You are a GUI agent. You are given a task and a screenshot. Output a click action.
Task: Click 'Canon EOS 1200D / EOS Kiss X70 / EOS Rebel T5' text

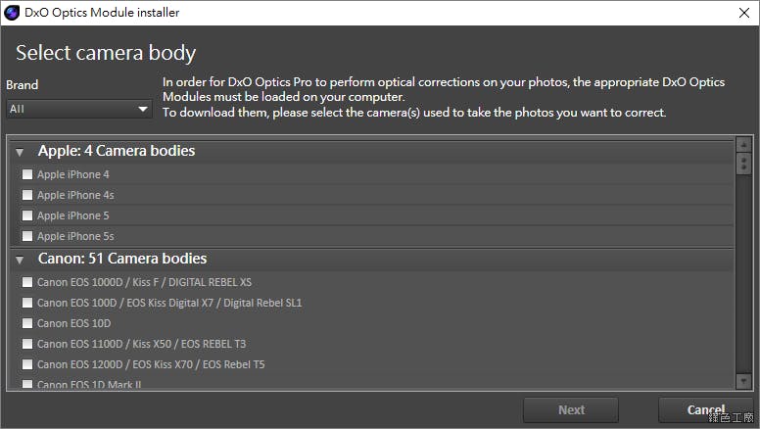(x=151, y=364)
